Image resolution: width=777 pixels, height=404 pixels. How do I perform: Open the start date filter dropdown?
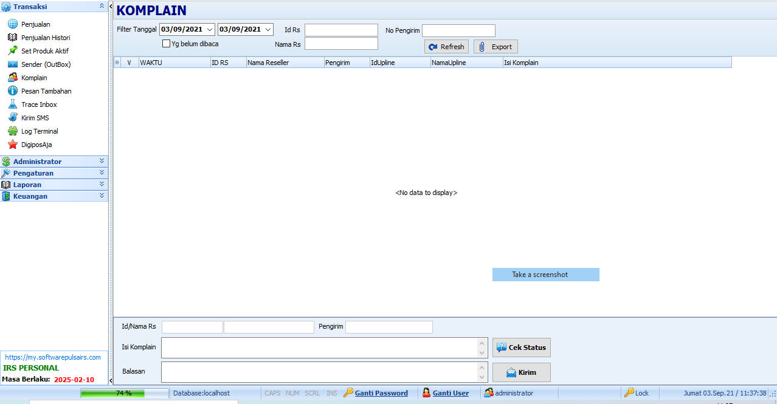point(210,29)
